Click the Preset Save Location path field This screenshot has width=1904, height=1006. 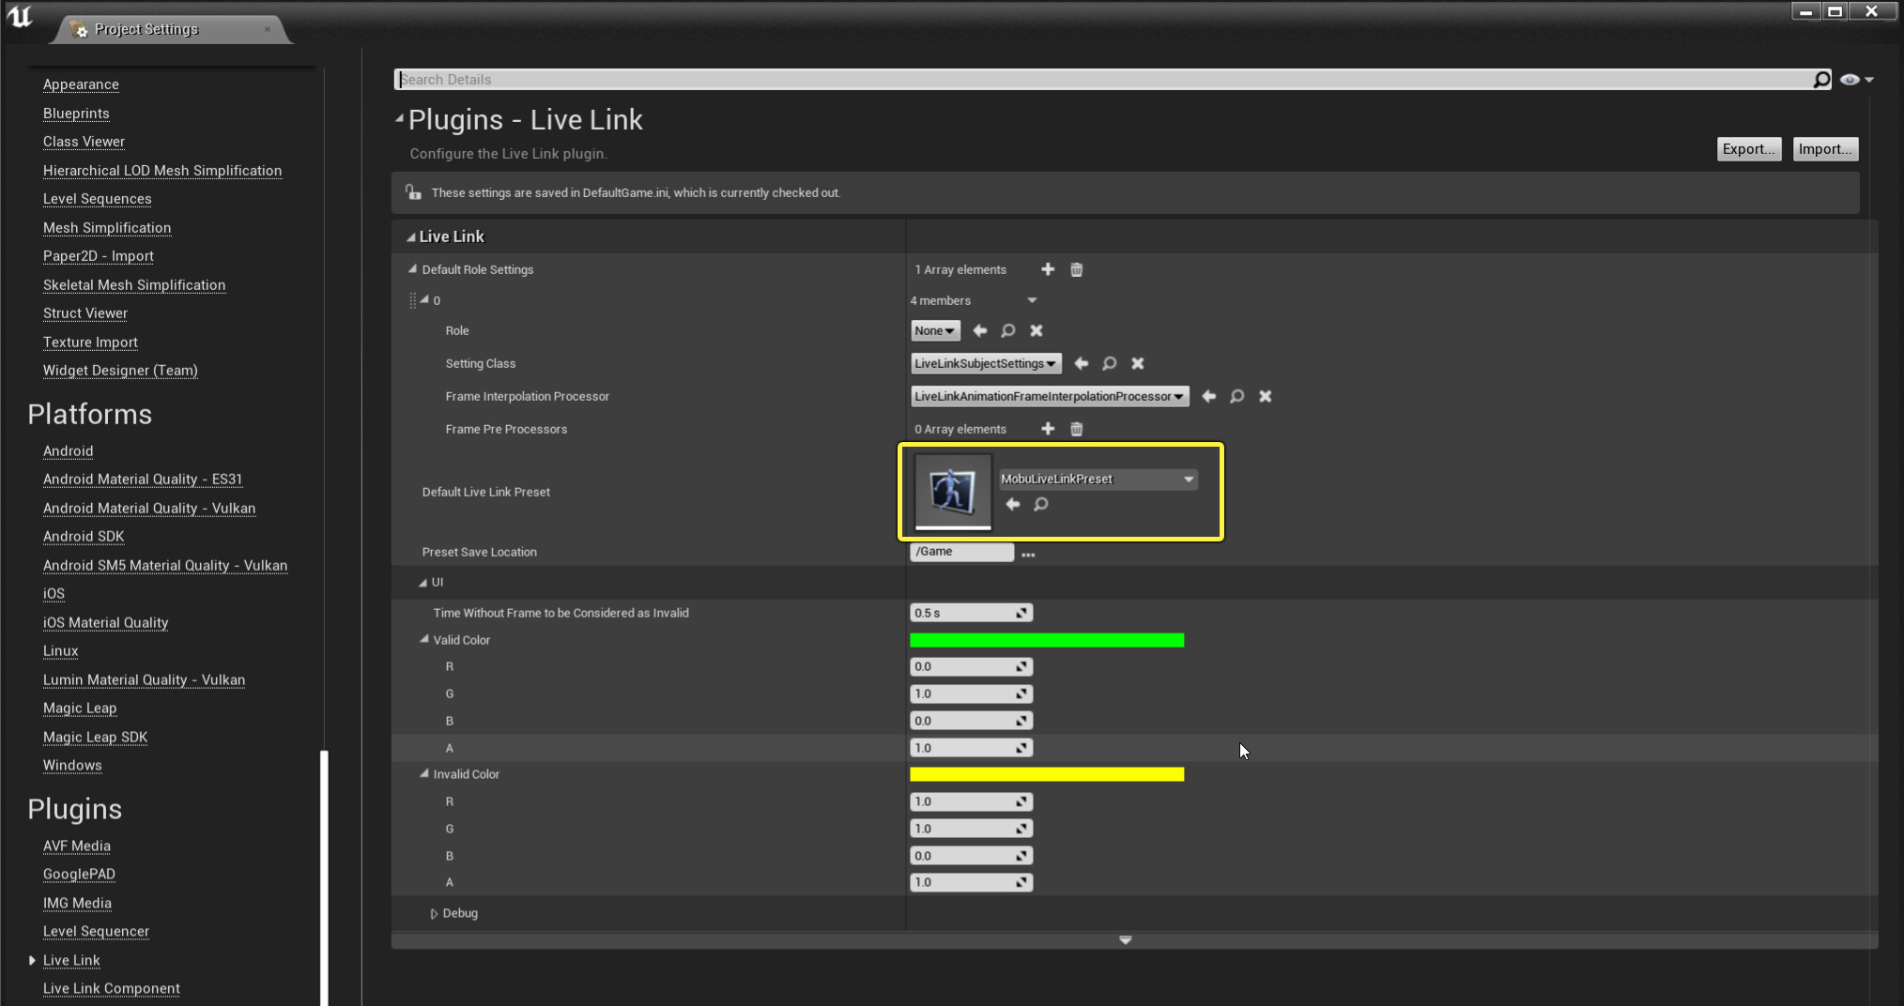click(x=961, y=552)
